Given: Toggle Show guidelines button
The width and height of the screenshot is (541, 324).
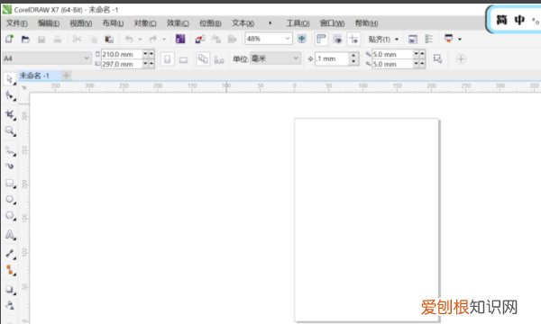Looking at the screenshot, I should click(353, 39).
